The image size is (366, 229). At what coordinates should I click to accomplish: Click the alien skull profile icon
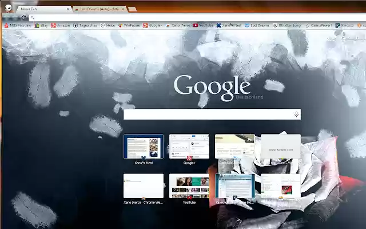8,8
